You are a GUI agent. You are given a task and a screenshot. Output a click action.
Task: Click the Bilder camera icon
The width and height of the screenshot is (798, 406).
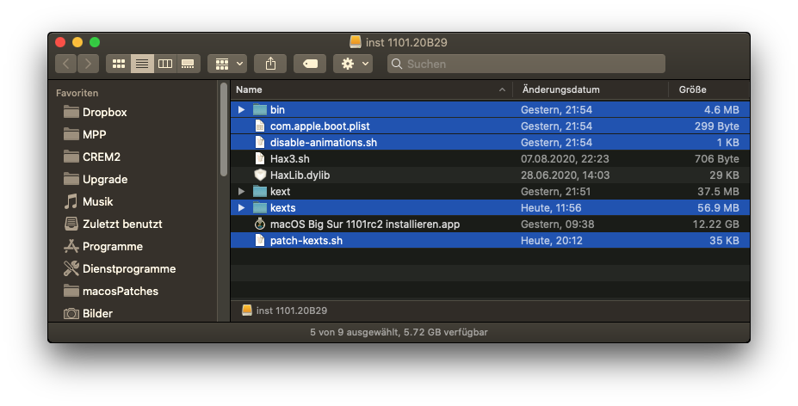coord(71,313)
